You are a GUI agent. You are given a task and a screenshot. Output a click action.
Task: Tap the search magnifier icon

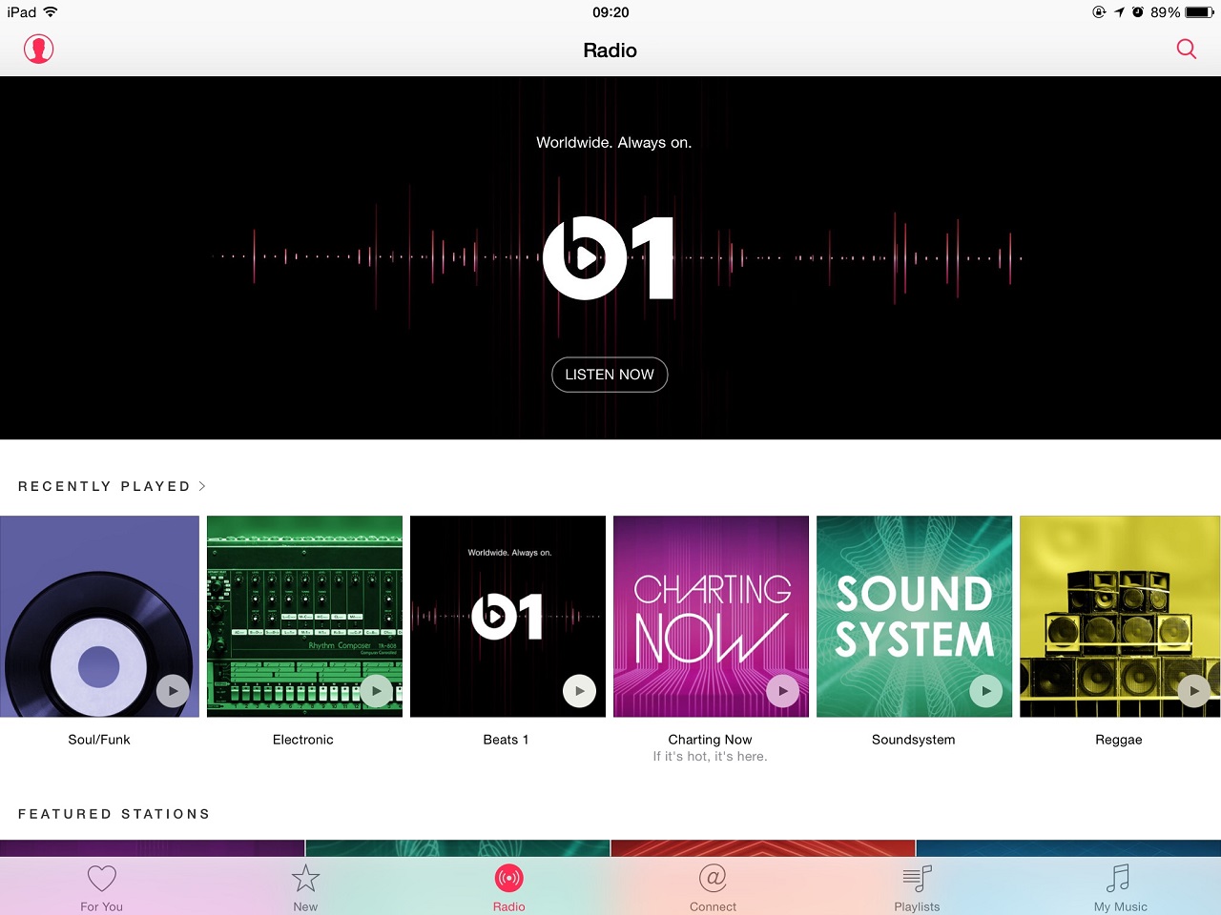click(1187, 49)
